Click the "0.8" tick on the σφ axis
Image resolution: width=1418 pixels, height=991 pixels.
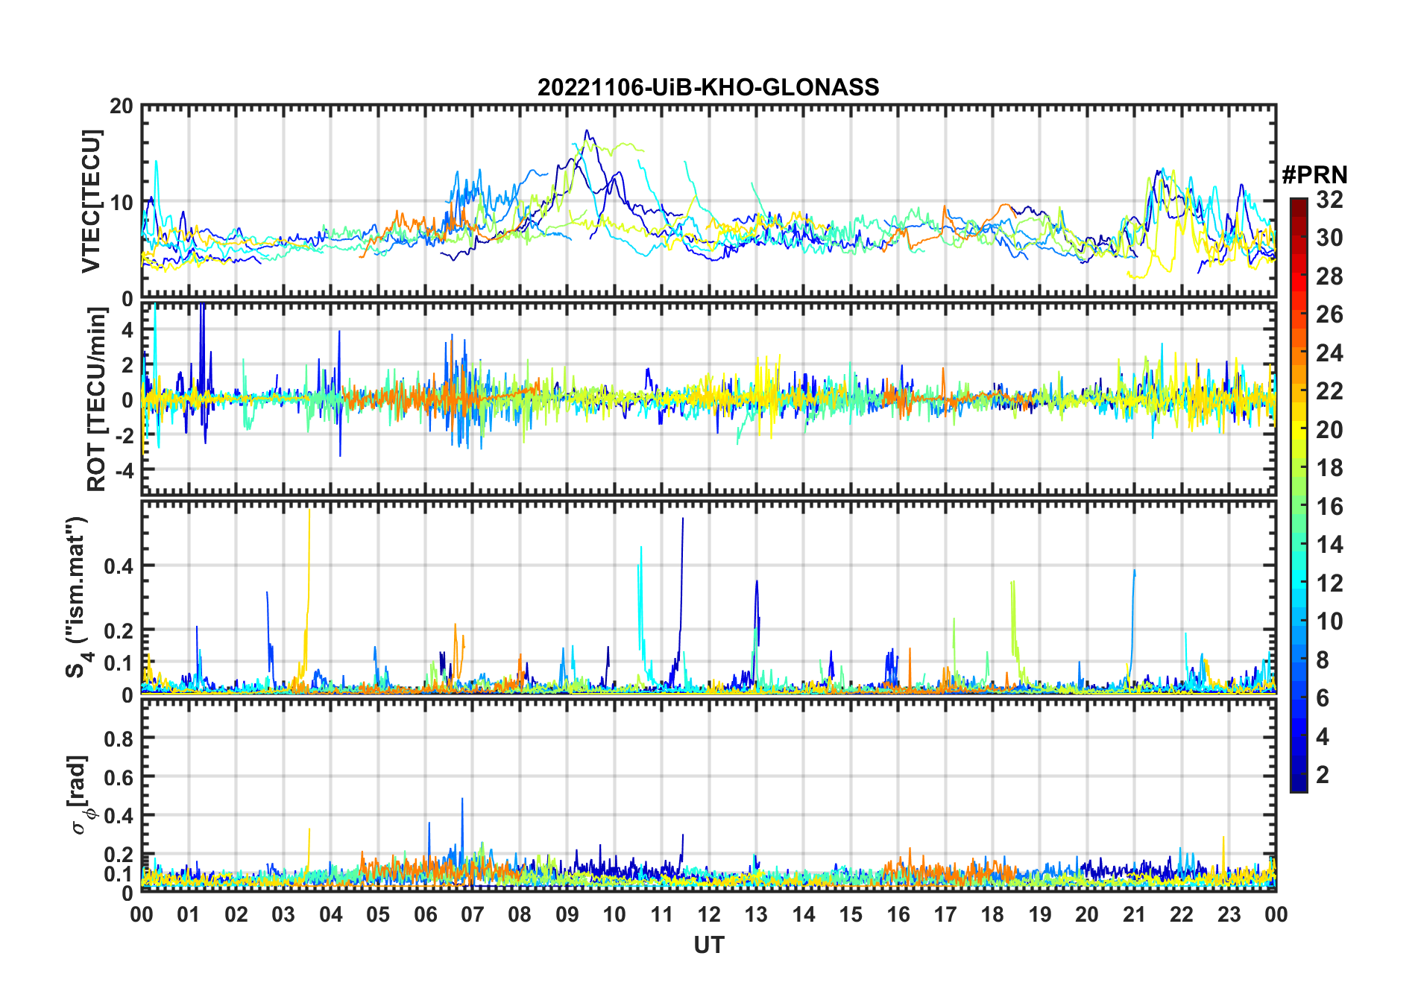tap(119, 738)
